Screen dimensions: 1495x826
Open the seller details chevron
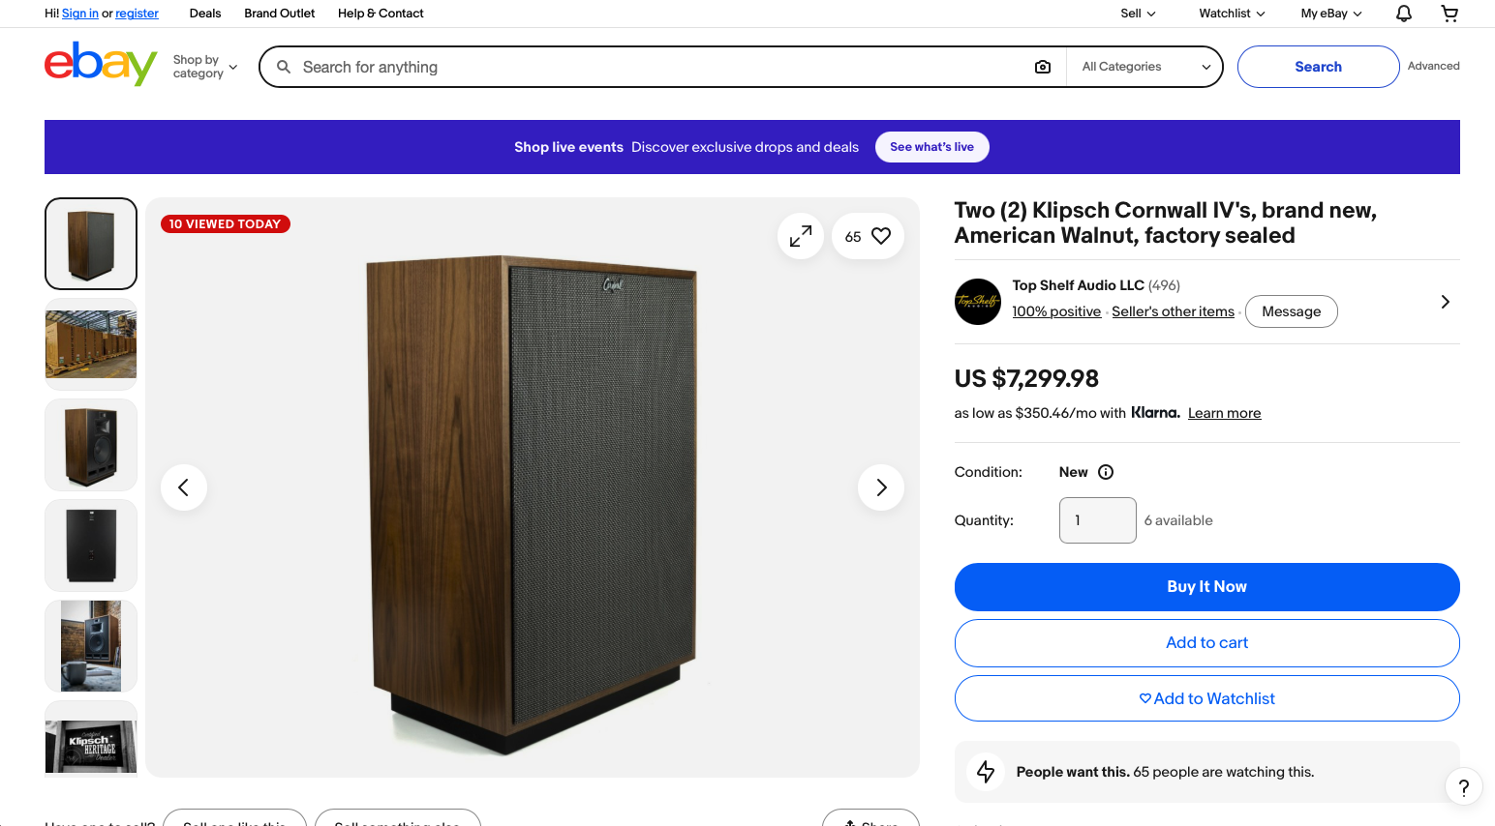coord(1445,302)
